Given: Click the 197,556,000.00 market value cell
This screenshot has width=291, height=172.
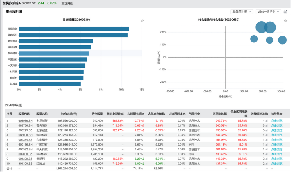Looking at the screenshot, I should pos(67,121).
